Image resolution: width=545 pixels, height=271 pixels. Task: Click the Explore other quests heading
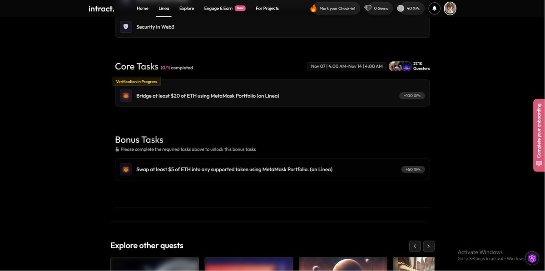pos(147,246)
